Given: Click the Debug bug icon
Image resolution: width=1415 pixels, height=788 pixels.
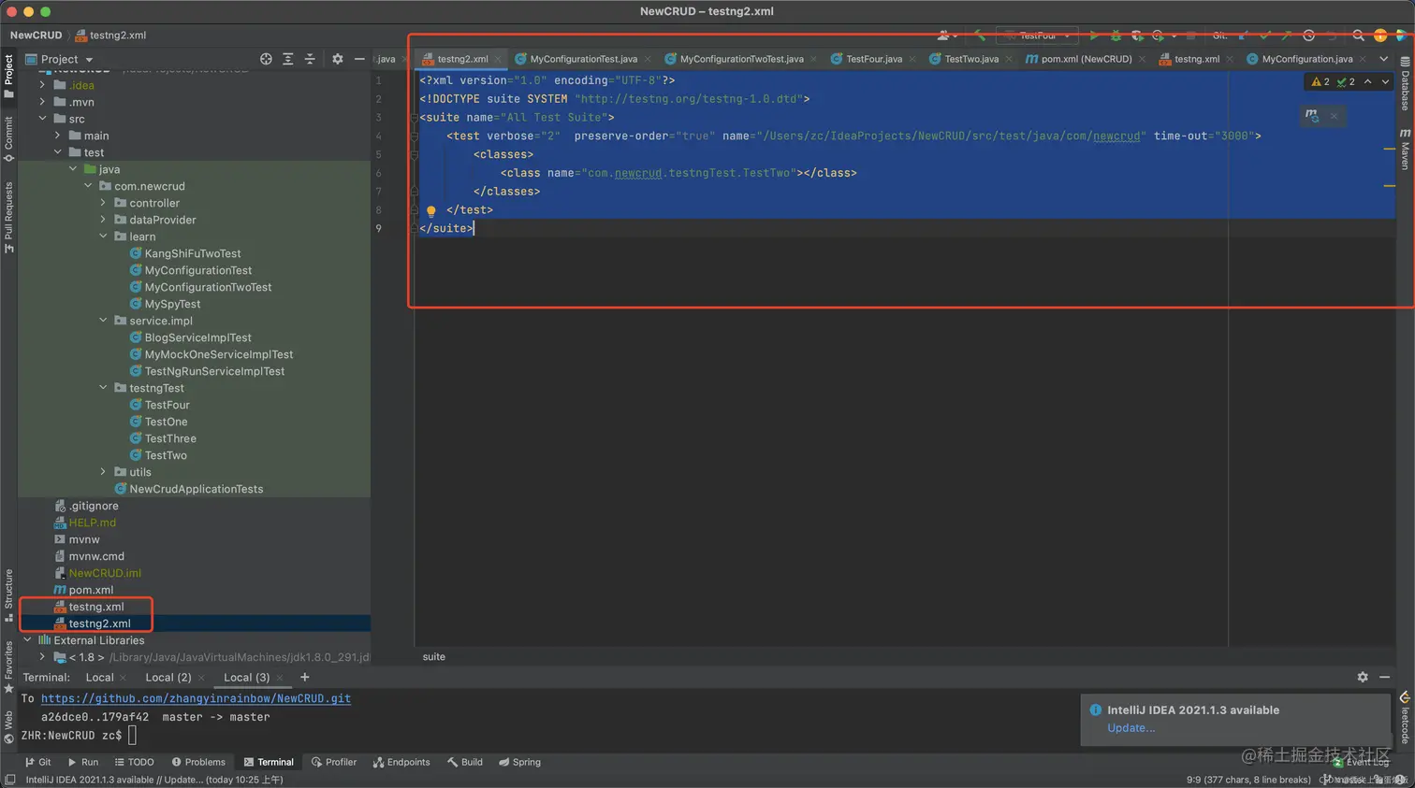Looking at the screenshot, I should coord(1116,36).
